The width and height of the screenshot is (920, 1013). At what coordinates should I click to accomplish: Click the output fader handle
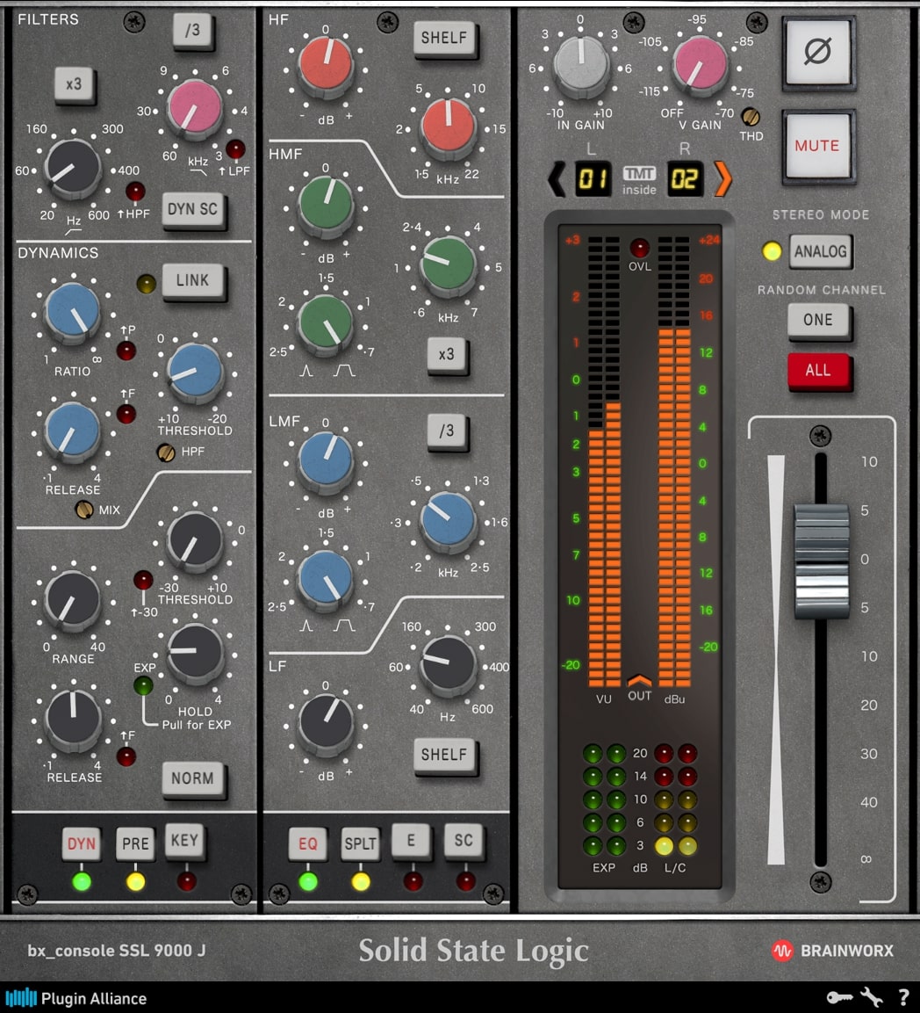821,561
